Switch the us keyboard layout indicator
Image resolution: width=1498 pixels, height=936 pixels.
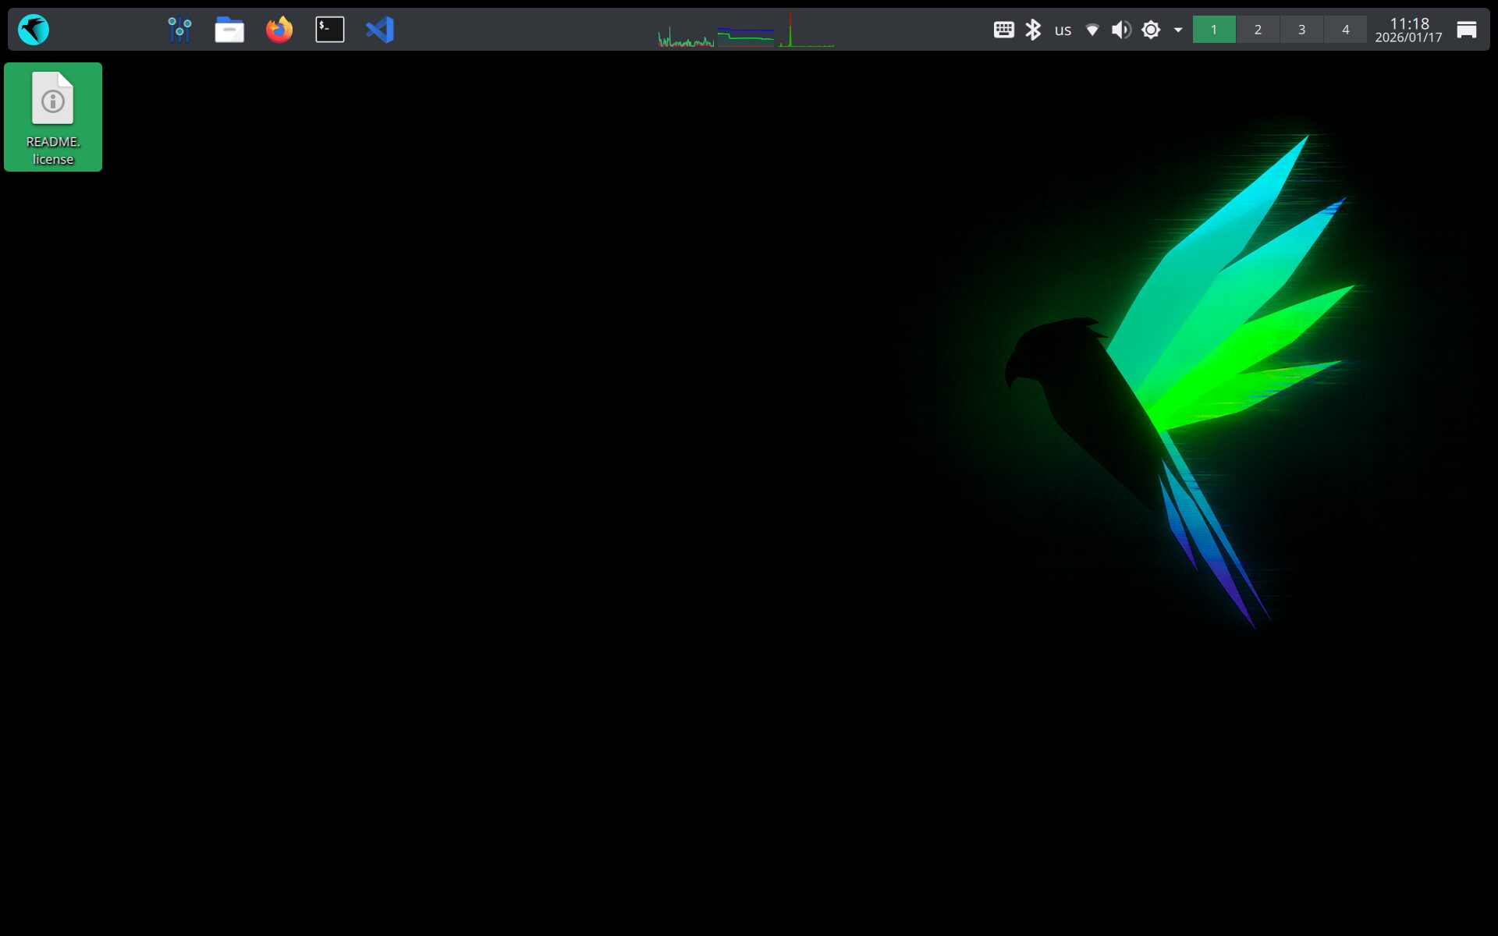(1063, 30)
